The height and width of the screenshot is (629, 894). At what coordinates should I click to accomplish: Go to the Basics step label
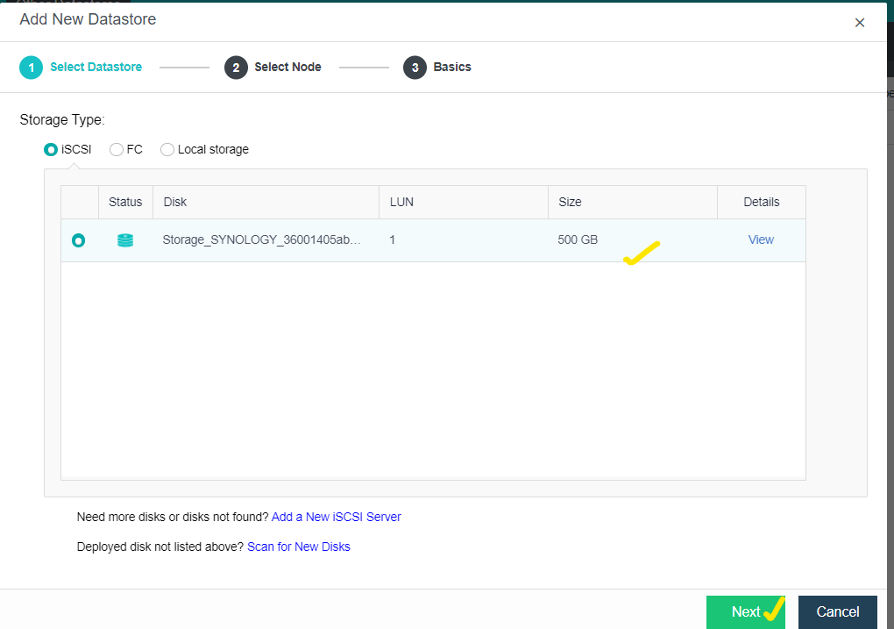coord(452,68)
